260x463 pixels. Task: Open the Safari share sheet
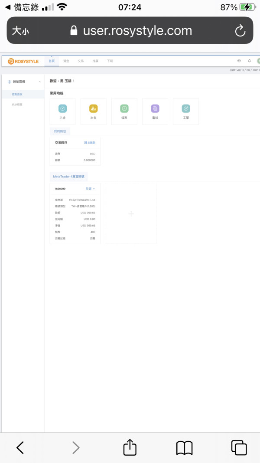pos(130,447)
